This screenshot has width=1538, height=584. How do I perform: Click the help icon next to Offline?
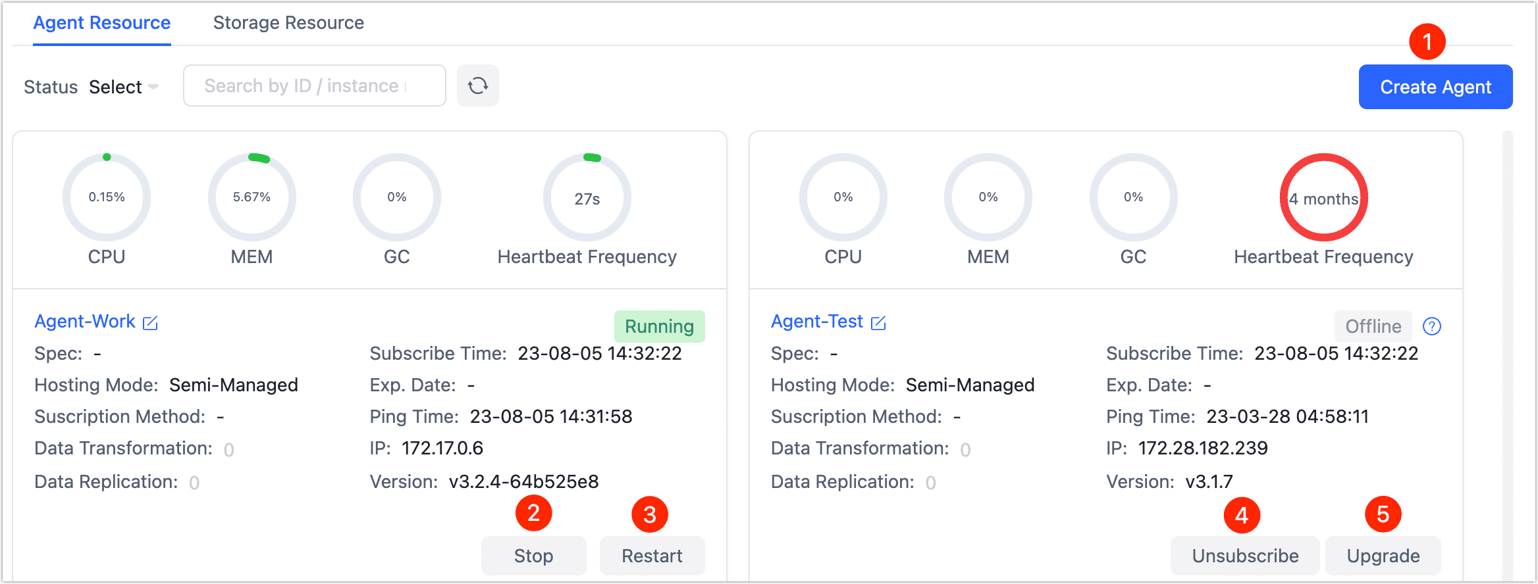point(1432,326)
